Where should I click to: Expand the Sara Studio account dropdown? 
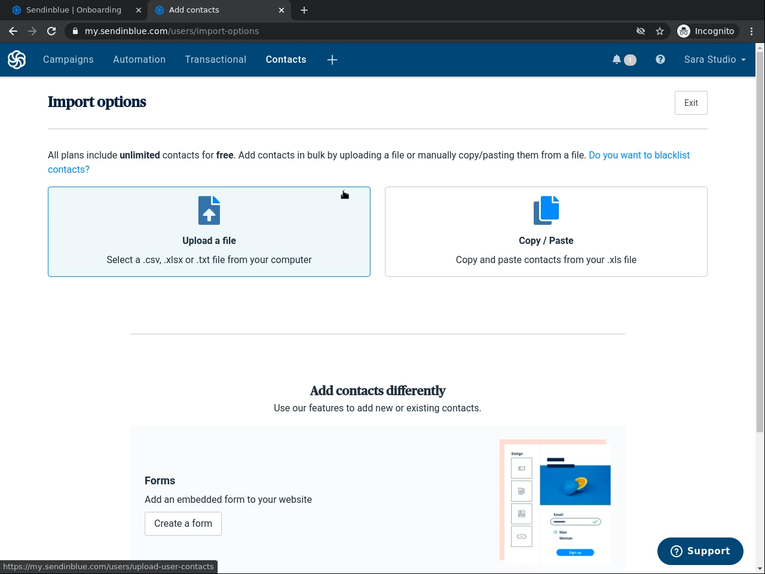[715, 60]
